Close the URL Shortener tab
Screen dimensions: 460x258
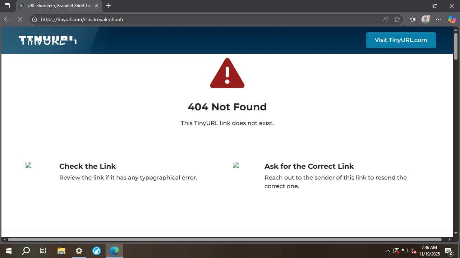click(x=96, y=6)
